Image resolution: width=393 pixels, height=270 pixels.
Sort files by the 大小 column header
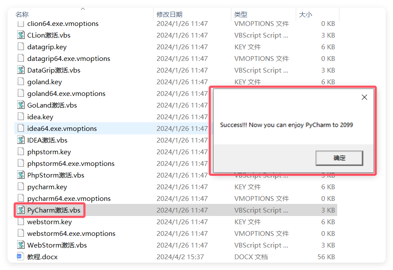pos(306,15)
